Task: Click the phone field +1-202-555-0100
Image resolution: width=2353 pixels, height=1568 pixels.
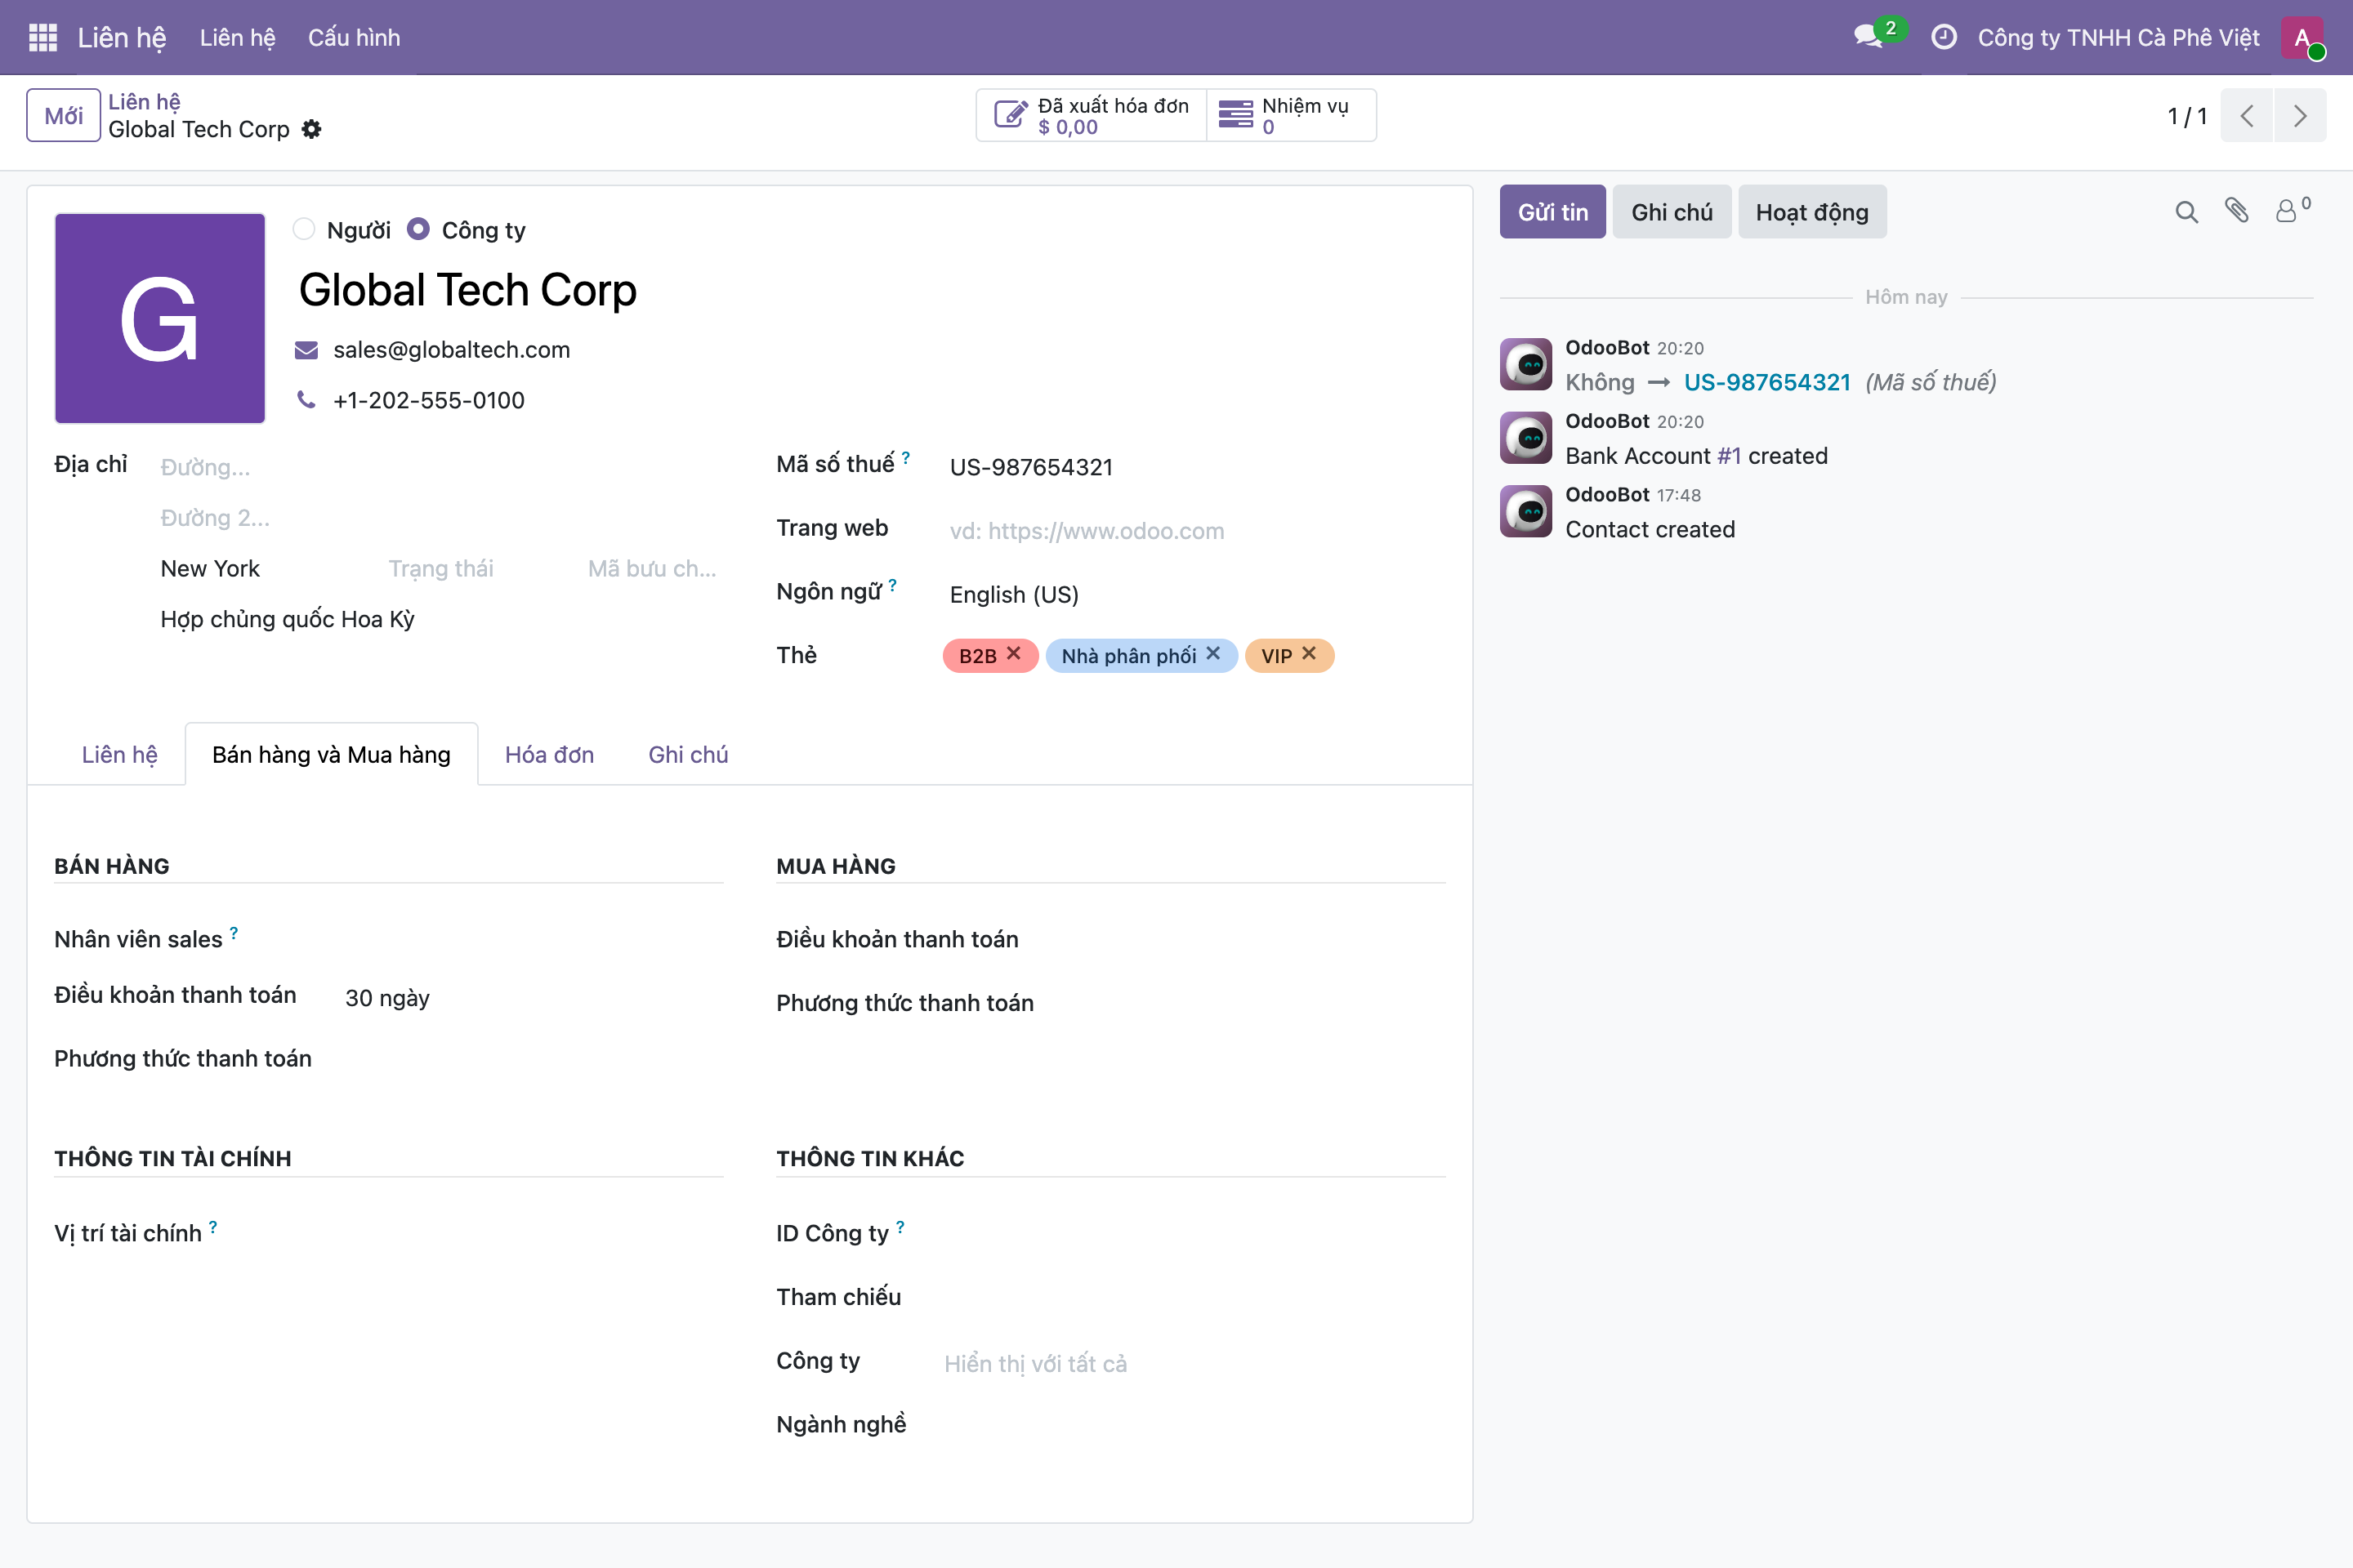Action: pyautogui.click(x=428, y=400)
